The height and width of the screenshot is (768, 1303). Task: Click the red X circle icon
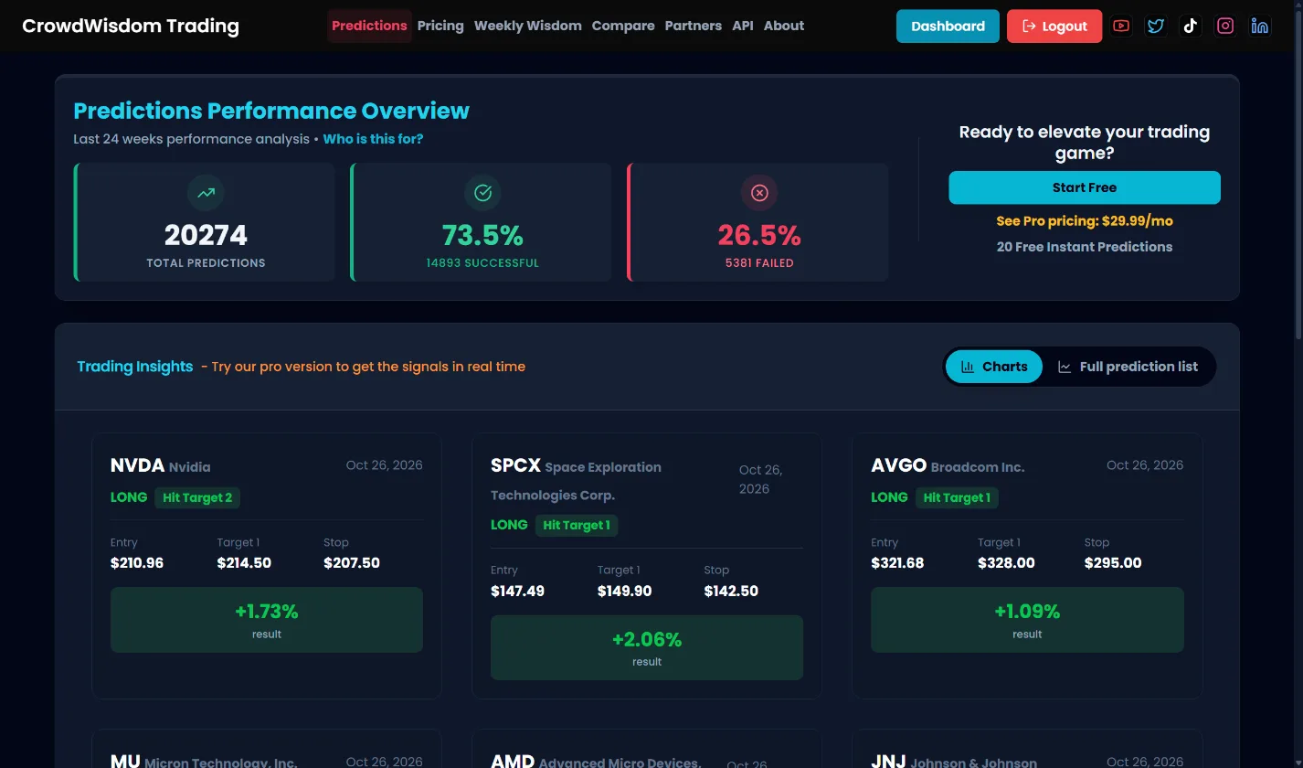(759, 193)
